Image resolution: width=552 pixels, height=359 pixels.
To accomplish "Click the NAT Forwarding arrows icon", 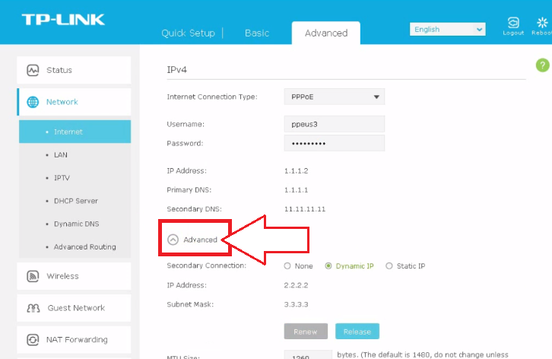I will click(x=33, y=340).
